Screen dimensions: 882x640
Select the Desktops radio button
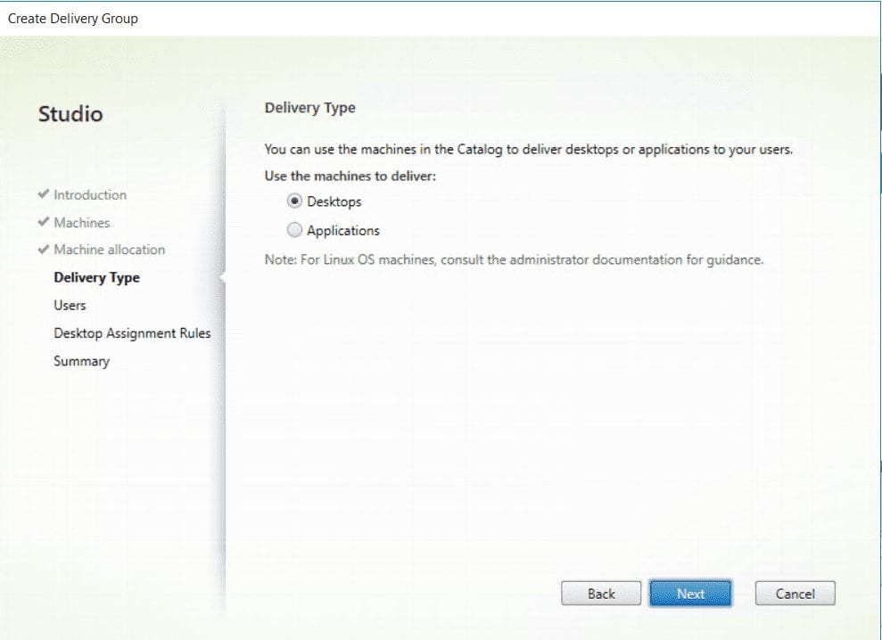(x=294, y=201)
